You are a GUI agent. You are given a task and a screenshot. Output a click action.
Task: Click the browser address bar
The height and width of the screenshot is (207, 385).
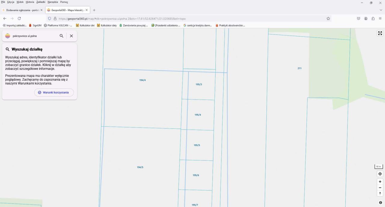tap(189, 18)
